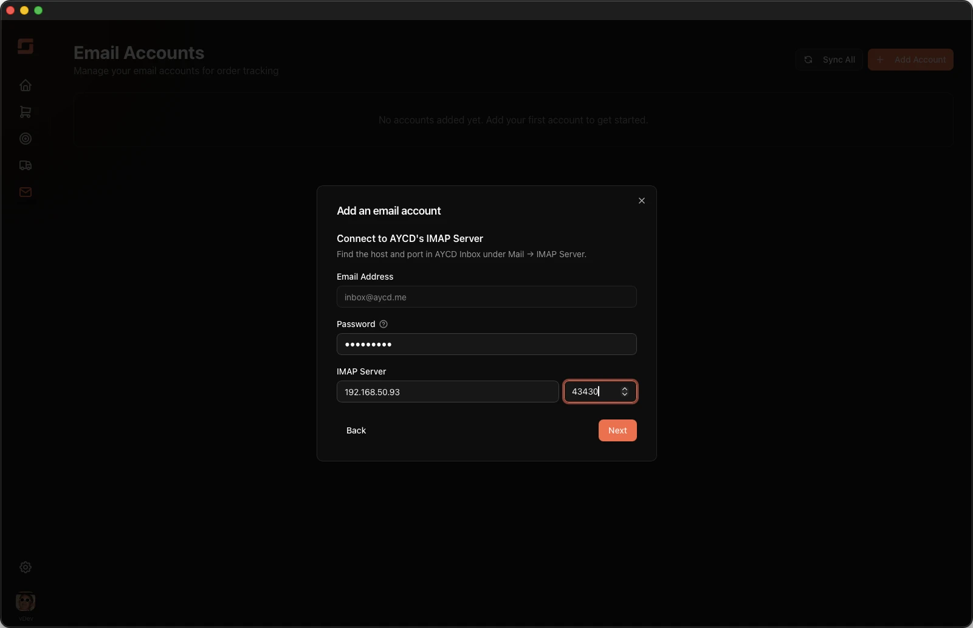Focus the Password input field
Image resolution: width=973 pixels, height=628 pixels.
(x=487, y=344)
